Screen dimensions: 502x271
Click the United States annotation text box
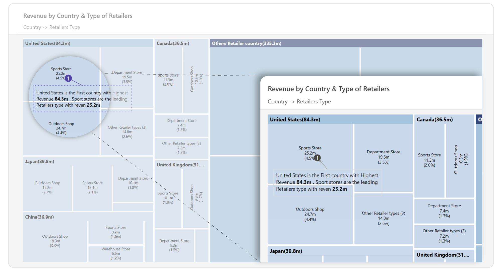(83, 99)
